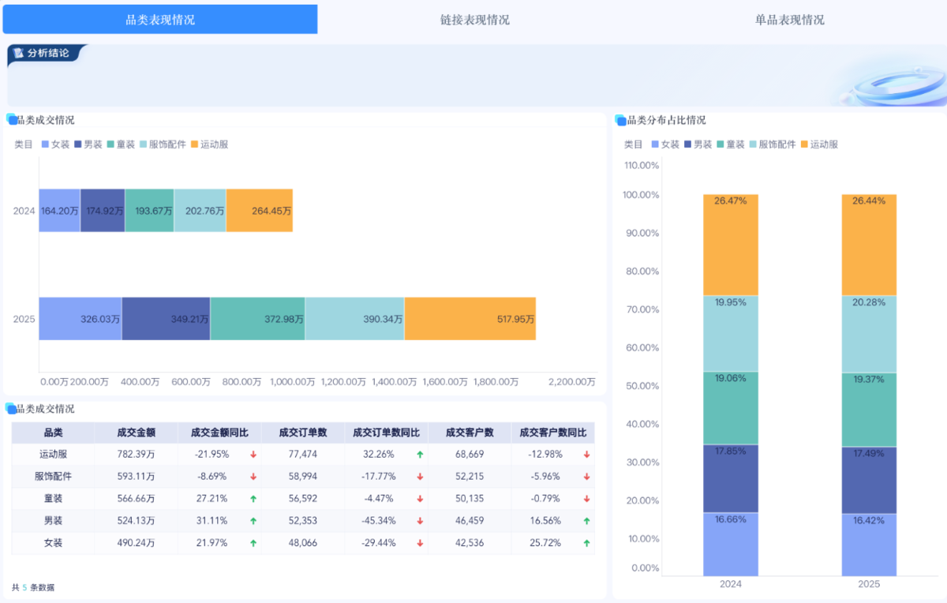This screenshot has width=947, height=603.
Task: Toggle 女装 legend in the horizontal bar chart
Action: point(55,144)
